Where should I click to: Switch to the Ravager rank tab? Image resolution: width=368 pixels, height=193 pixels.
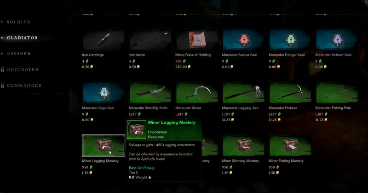(x=19, y=54)
